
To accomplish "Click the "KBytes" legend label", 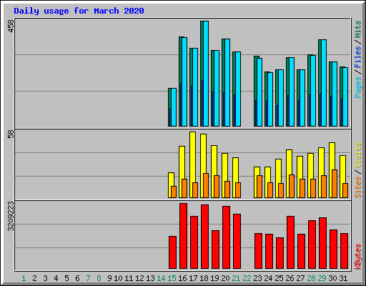I will click(358, 257).
